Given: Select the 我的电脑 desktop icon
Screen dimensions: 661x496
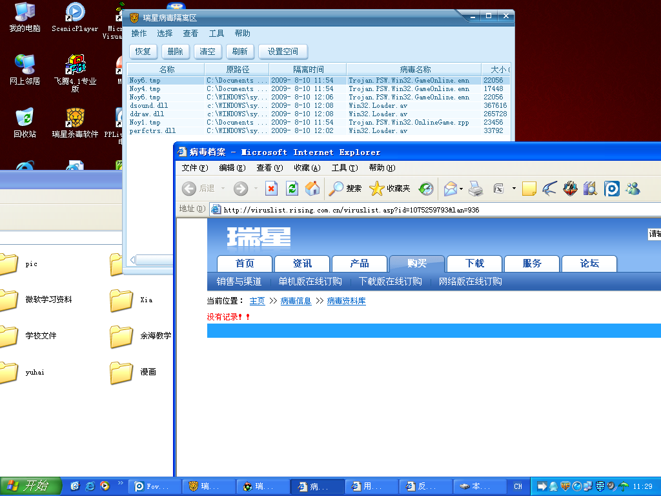Looking at the screenshot, I should click(25, 17).
